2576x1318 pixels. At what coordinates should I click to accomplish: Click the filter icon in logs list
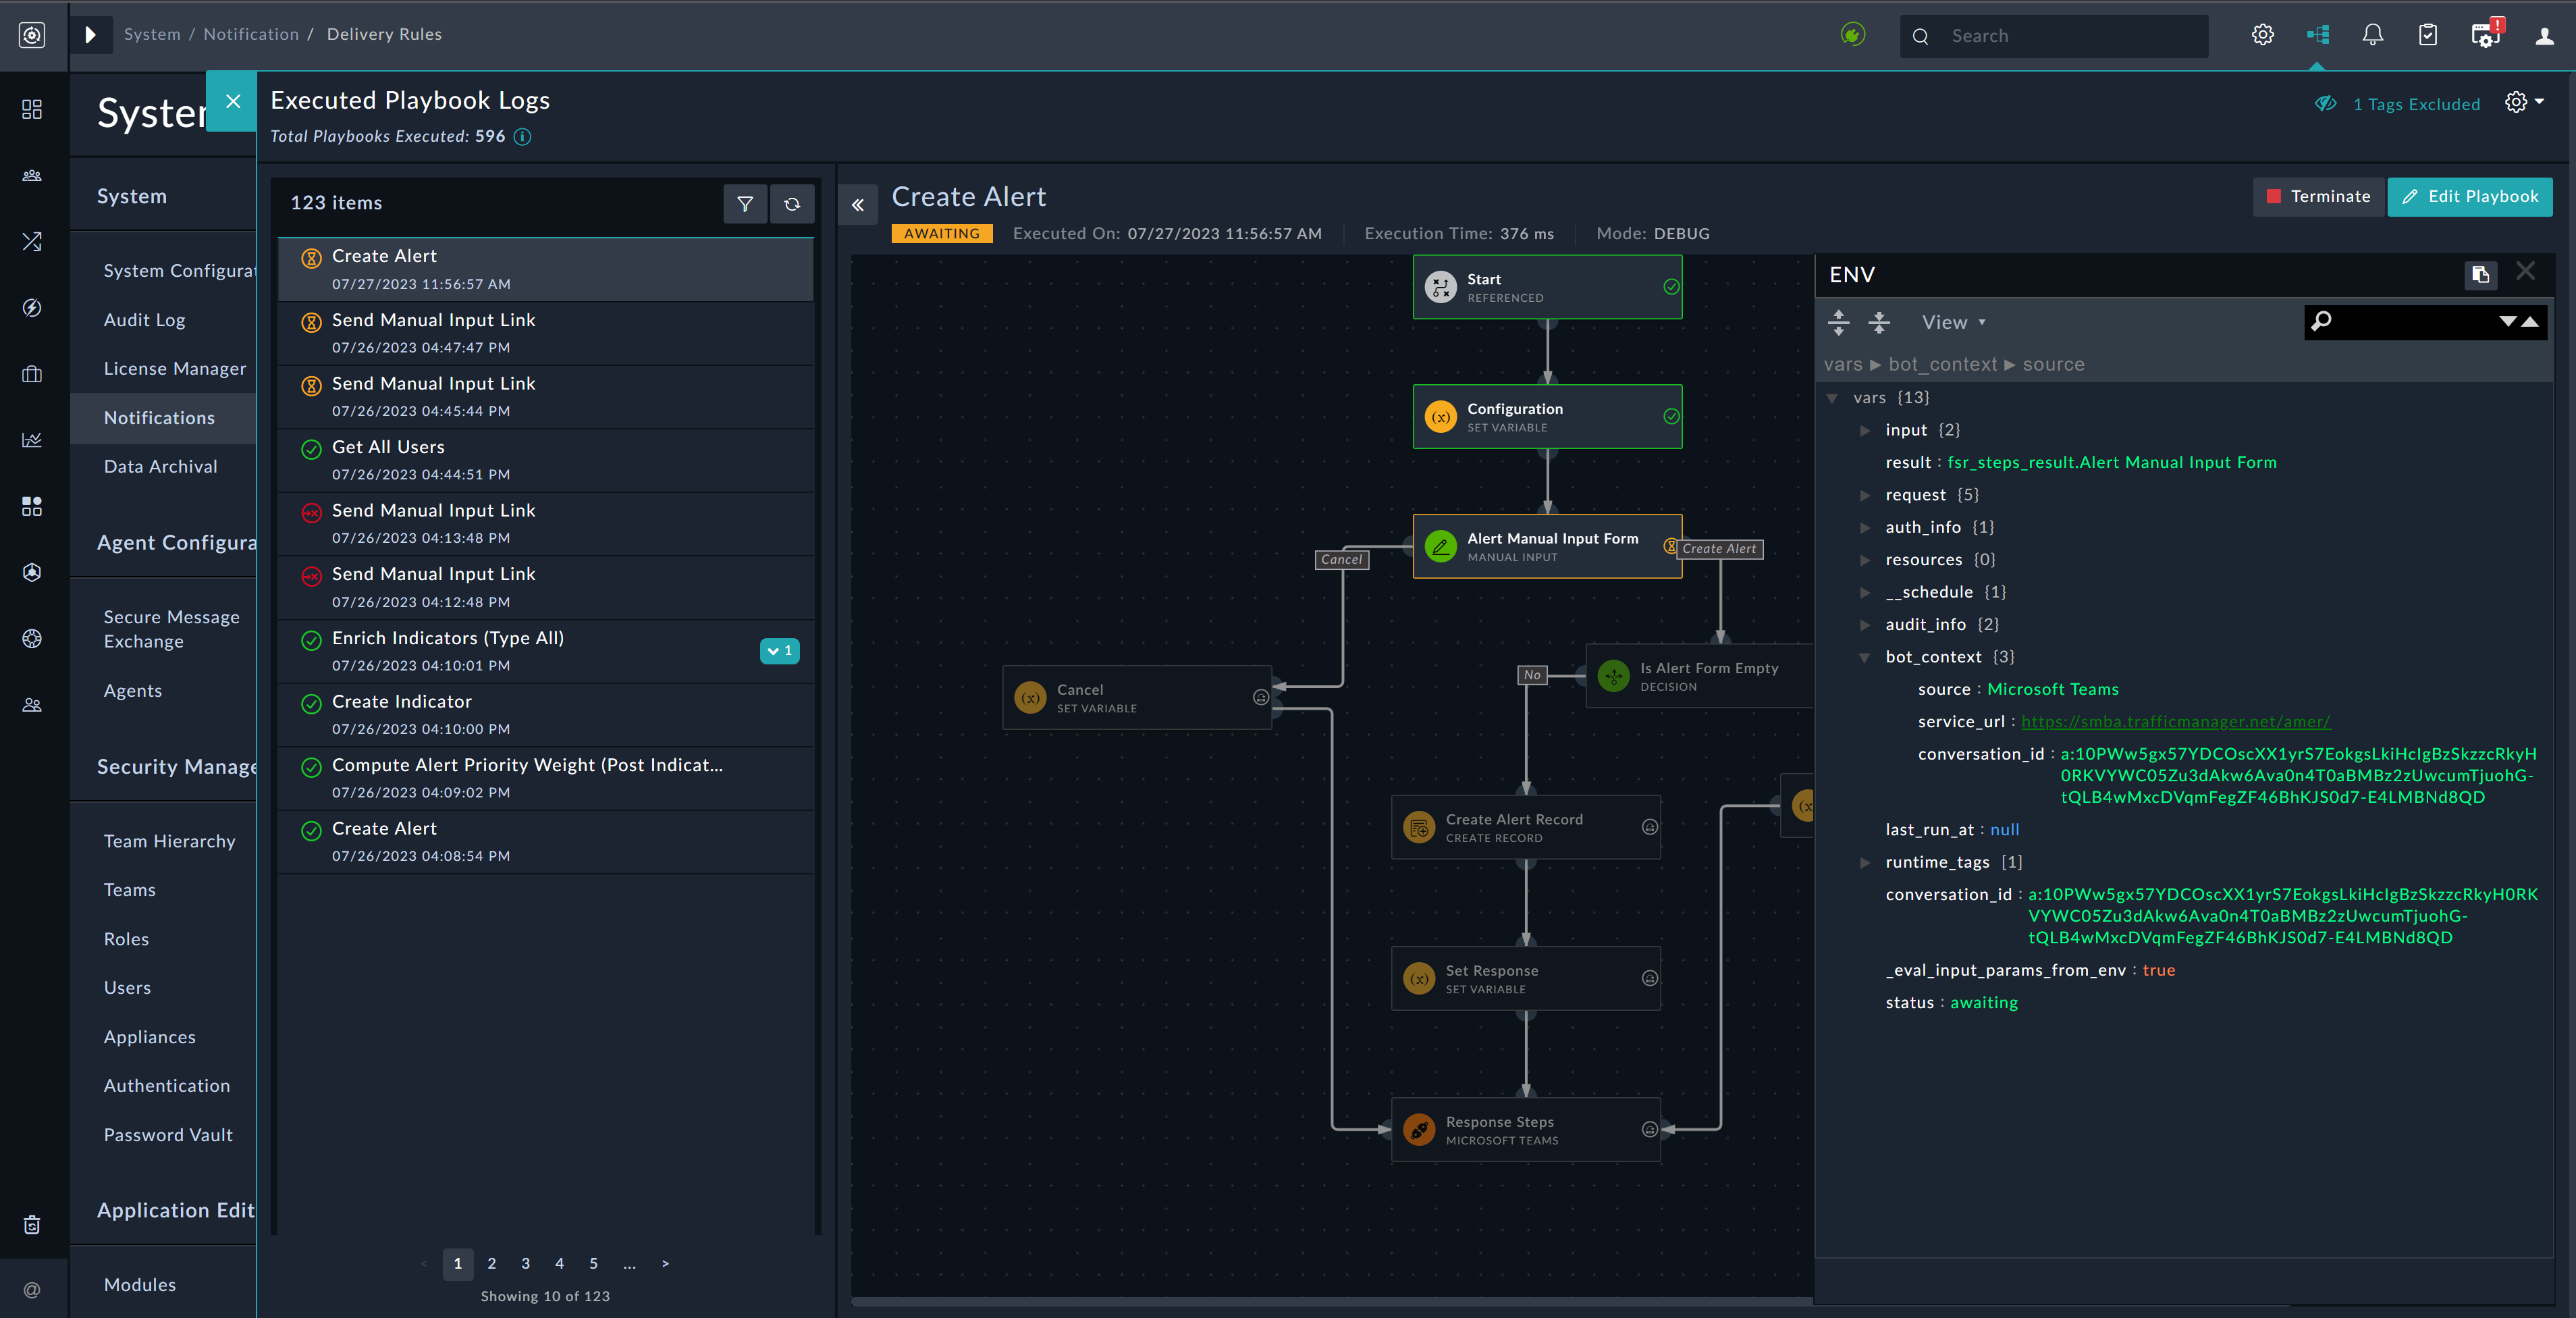pyautogui.click(x=745, y=204)
